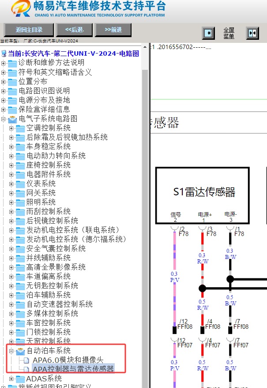Click folder icon of 电路图识图说明

pos(12,91)
